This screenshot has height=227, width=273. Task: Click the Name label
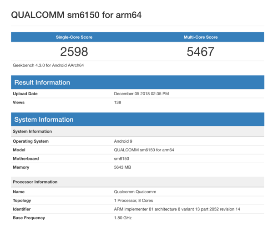(x=19, y=192)
